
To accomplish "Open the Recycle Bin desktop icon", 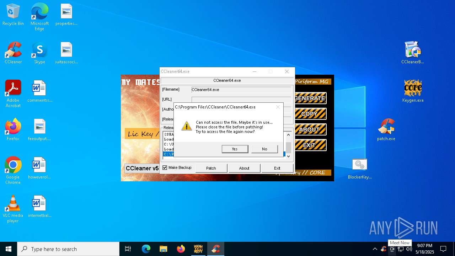I will [13, 15].
